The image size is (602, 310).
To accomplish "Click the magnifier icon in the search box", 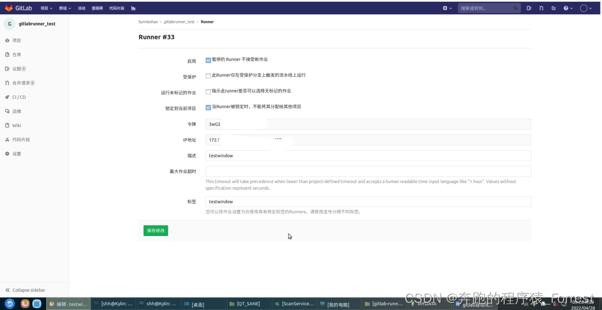I will pos(516,8).
